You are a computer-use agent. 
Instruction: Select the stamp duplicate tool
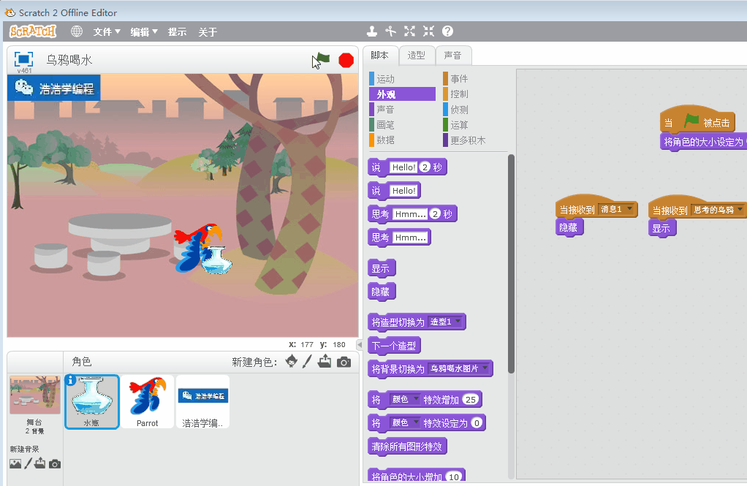[x=372, y=31]
